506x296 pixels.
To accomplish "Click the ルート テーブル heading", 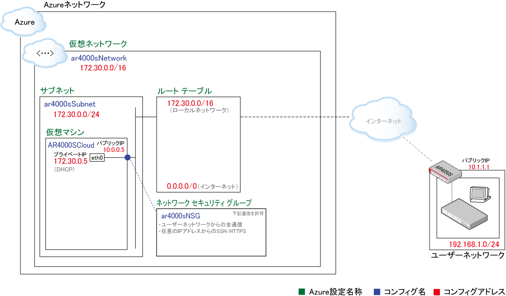I will (x=184, y=91).
